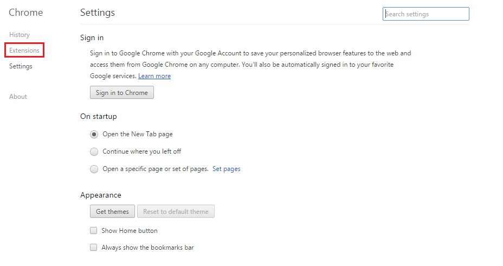Select Open a specific page or set of pages
The image size is (503, 266).
pyautogui.click(x=94, y=169)
